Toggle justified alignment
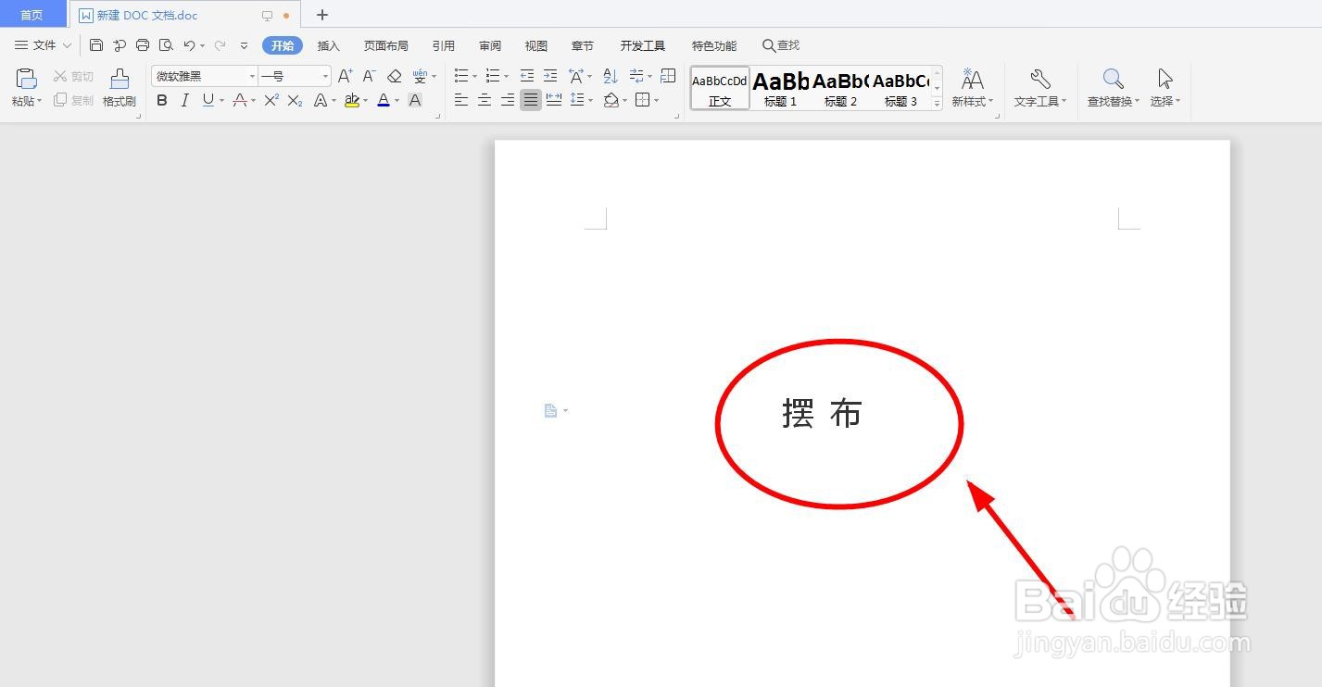1322x687 pixels. (530, 100)
